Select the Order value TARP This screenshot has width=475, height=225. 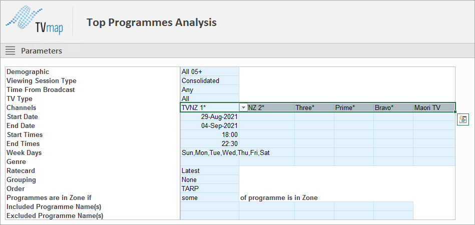[210, 188]
